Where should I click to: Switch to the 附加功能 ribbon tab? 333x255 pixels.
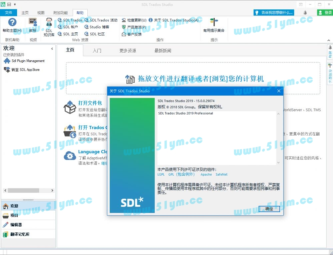61,13
